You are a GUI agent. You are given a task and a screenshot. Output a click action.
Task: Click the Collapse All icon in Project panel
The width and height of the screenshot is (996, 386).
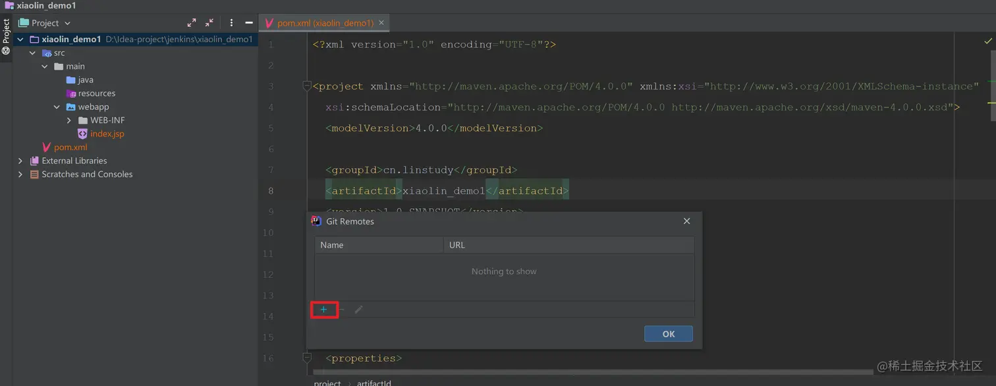tap(209, 23)
